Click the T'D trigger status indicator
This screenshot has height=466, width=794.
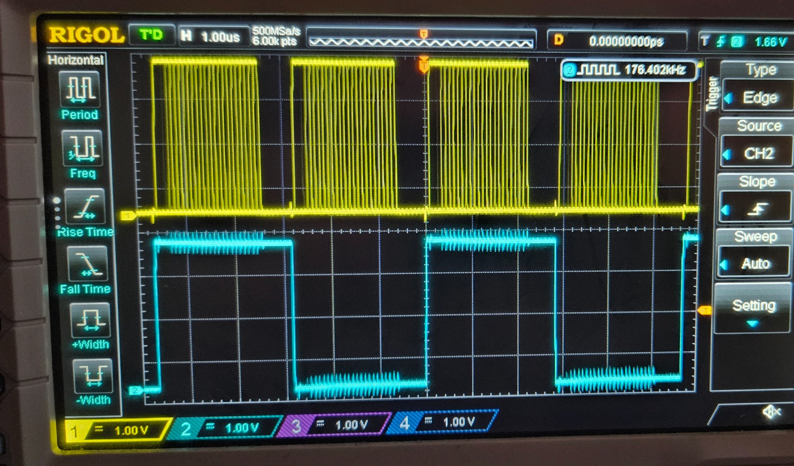[x=152, y=35]
